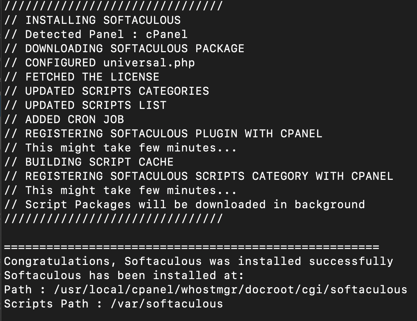Click "Softaculous has been installed at:" line
The height and width of the screenshot is (321, 417).
click(124, 276)
